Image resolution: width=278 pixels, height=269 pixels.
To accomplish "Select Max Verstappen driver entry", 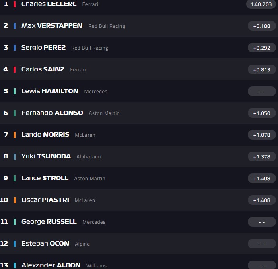I will (x=52, y=26).
